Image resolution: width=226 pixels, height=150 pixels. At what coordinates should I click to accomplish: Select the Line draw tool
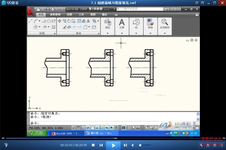click(x=30, y=21)
